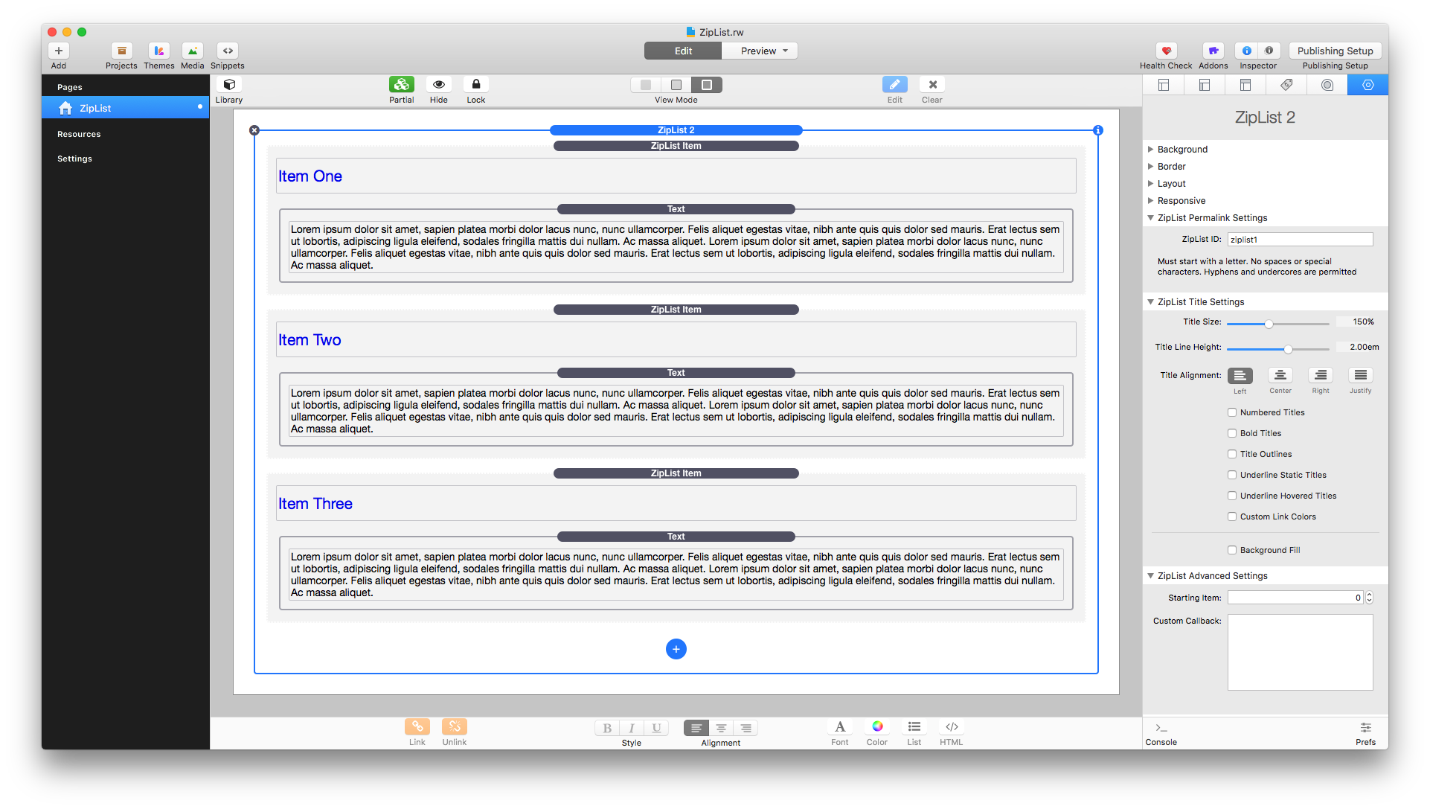Open the Color picker in bottom toolbar
The height and width of the screenshot is (809, 1430).
click(877, 727)
